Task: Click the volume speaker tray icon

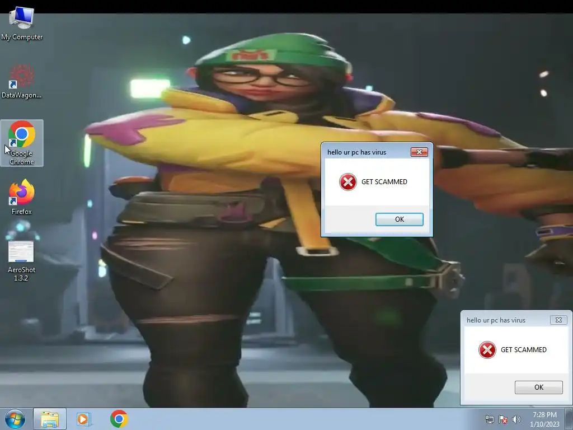Action: pos(516,419)
